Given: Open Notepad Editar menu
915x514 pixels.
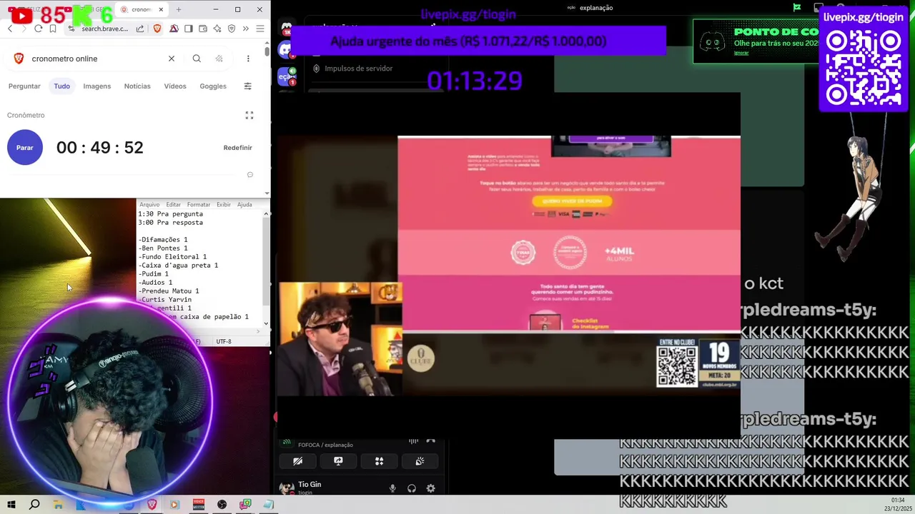Looking at the screenshot, I should pos(174,205).
